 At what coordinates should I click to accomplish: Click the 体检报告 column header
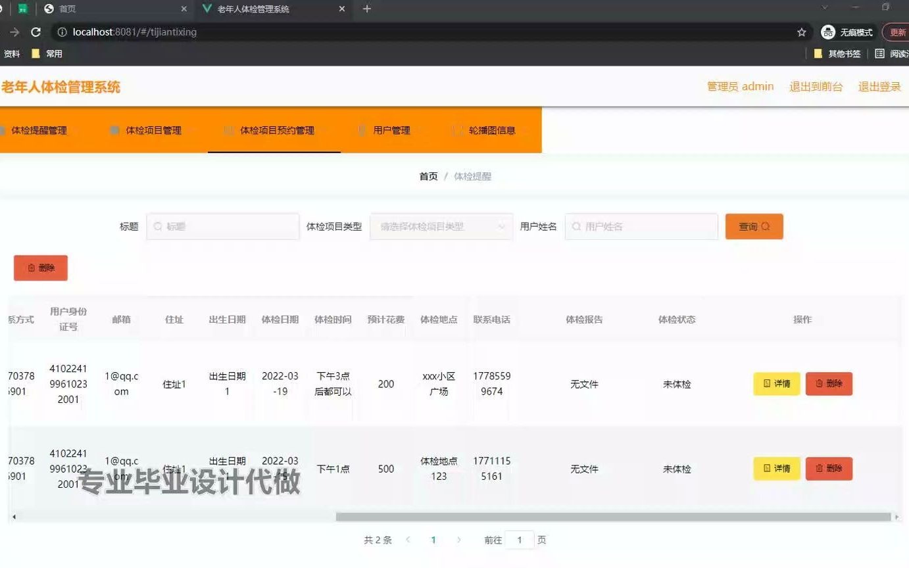[x=584, y=319]
